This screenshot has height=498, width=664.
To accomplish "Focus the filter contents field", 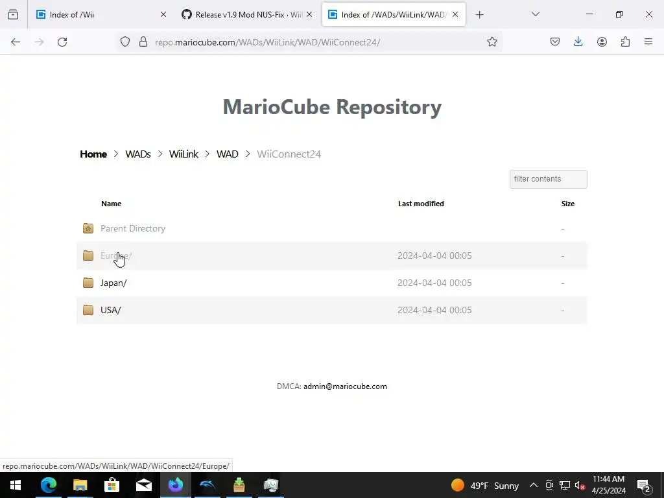I will [x=549, y=179].
